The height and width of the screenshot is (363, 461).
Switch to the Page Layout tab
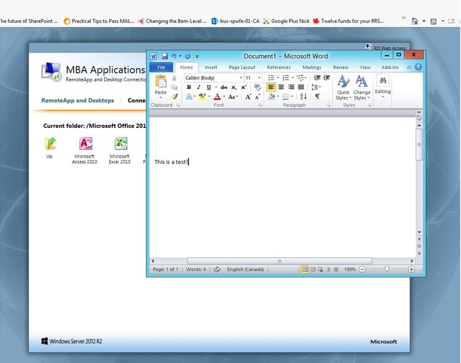tap(242, 67)
